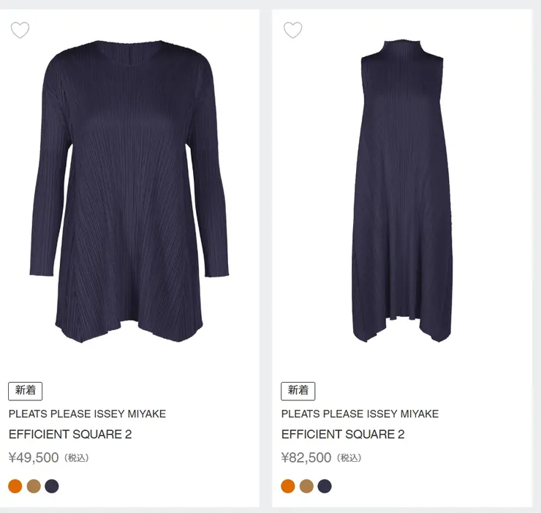Click the 新着 badge on the ¥82,500 item
The height and width of the screenshot is (513, 541).
click(x=298, y=391)
